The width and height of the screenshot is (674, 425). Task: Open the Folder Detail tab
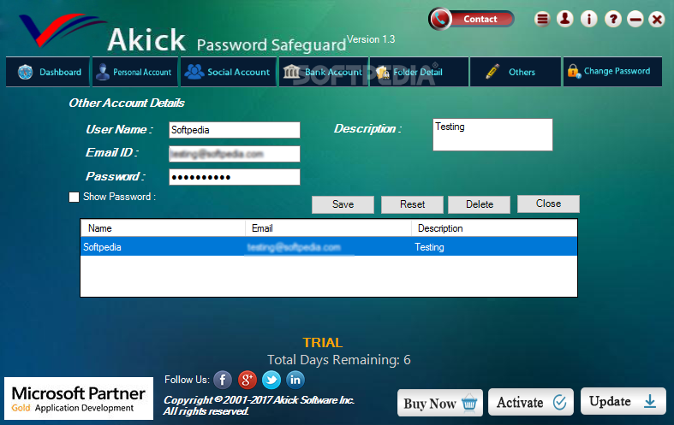[x=419, y=72]
